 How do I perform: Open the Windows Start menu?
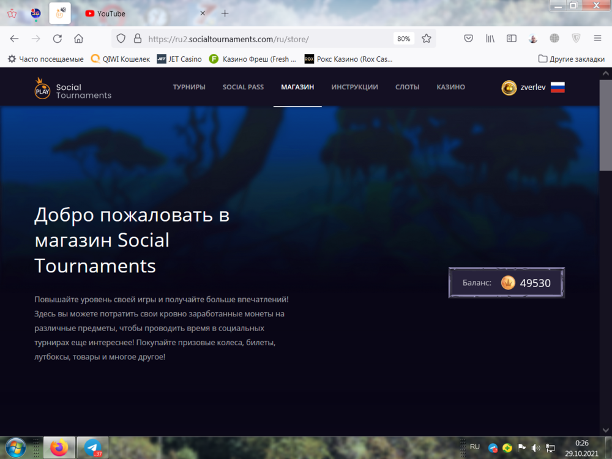click(15, 447)
